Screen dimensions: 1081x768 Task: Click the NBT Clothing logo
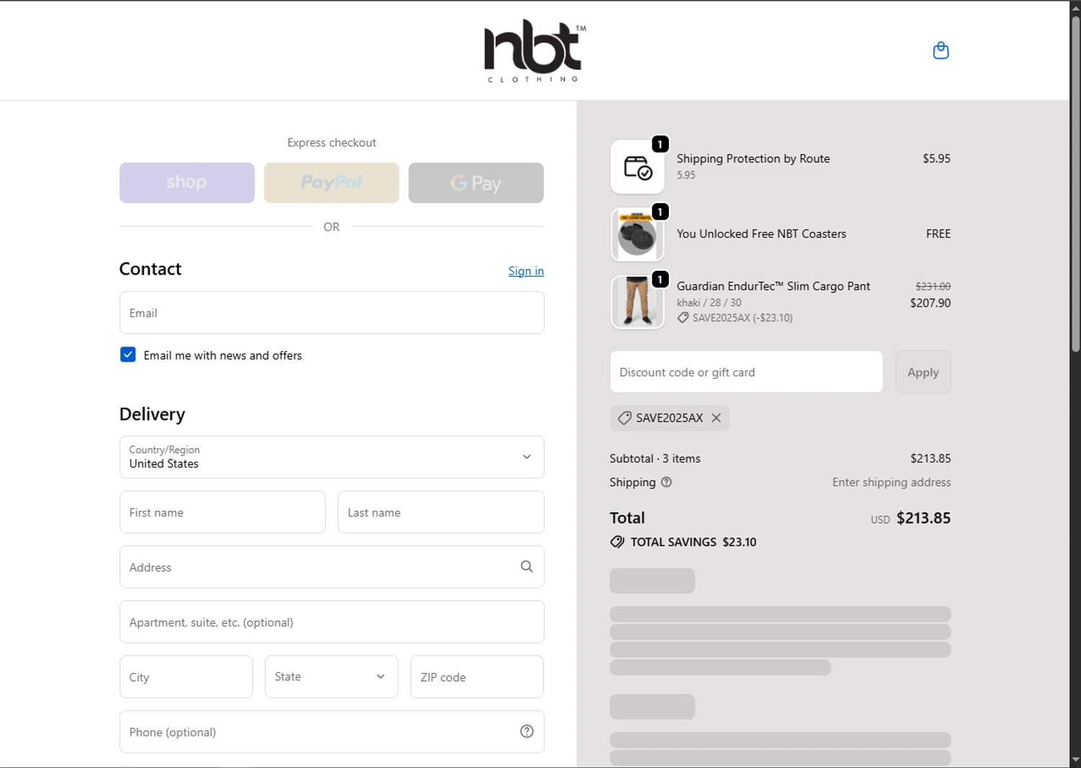coord(535,51)
